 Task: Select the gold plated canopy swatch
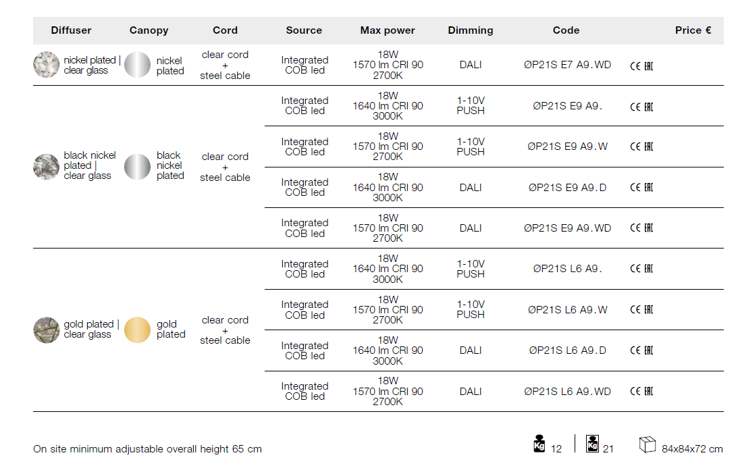coord(138,330)
